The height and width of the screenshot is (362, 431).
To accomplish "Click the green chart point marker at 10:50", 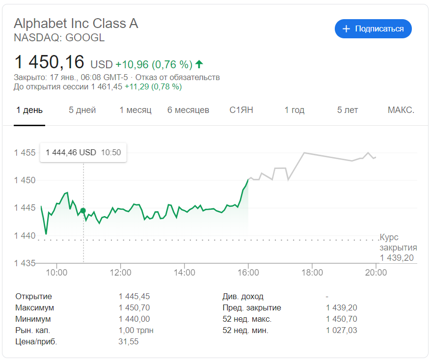I will pos(83,211).
